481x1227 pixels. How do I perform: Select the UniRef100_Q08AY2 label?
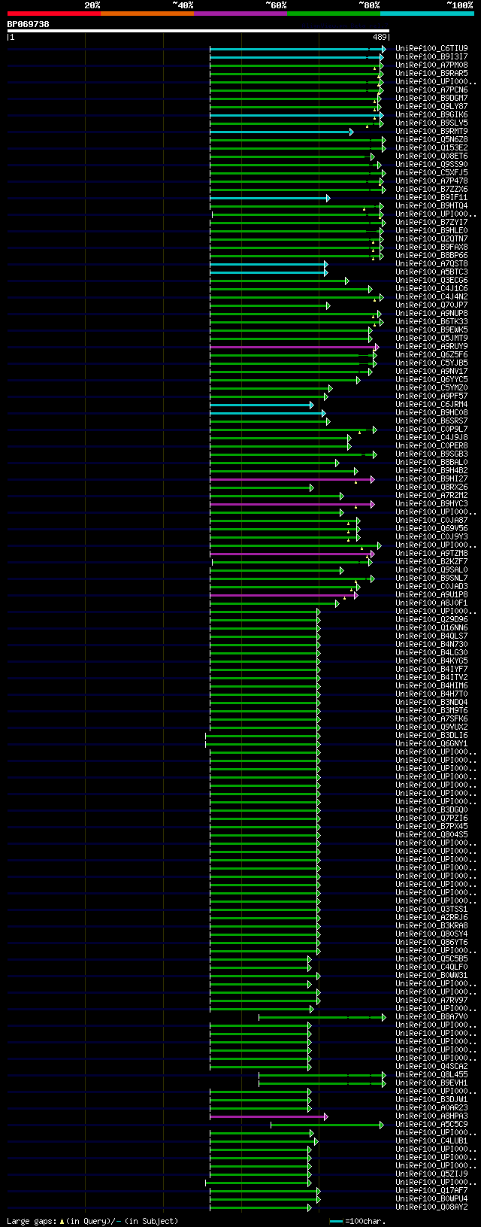pos(431,1207)
